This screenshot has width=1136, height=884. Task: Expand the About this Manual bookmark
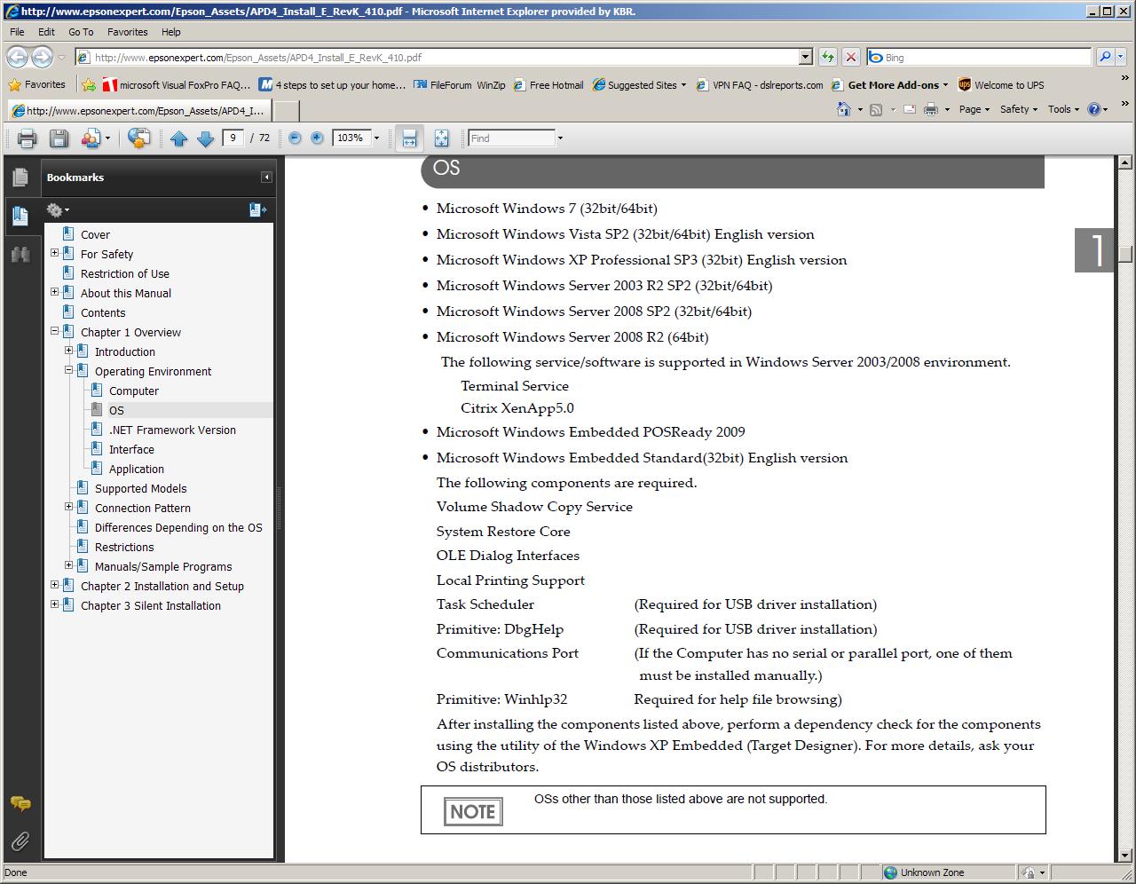pyautogui.click(x=54, y=292)
